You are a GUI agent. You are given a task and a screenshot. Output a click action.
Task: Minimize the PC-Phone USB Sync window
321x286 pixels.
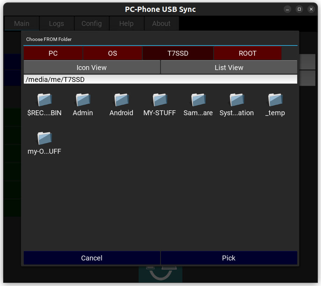287,9
